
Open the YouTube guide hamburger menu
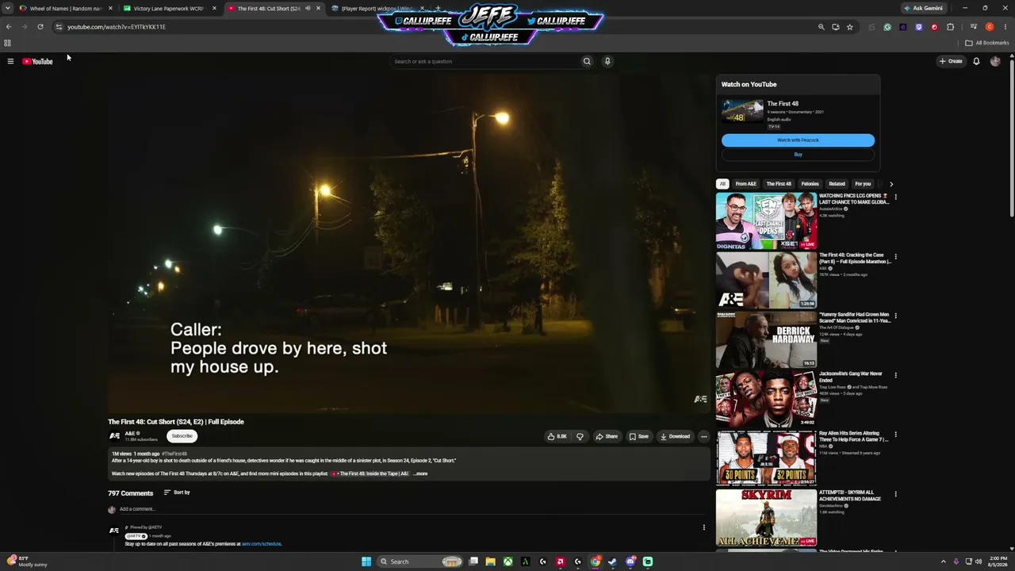10,61
